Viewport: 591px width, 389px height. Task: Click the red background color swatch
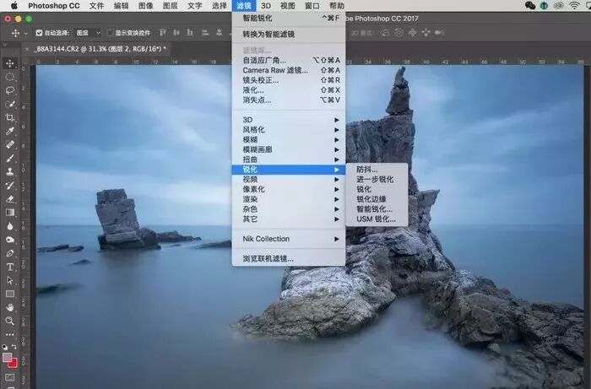[x=14, y=364]
